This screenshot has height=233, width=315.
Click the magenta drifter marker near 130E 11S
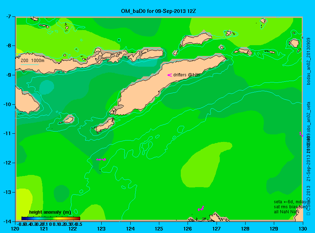tap(301, 134)
